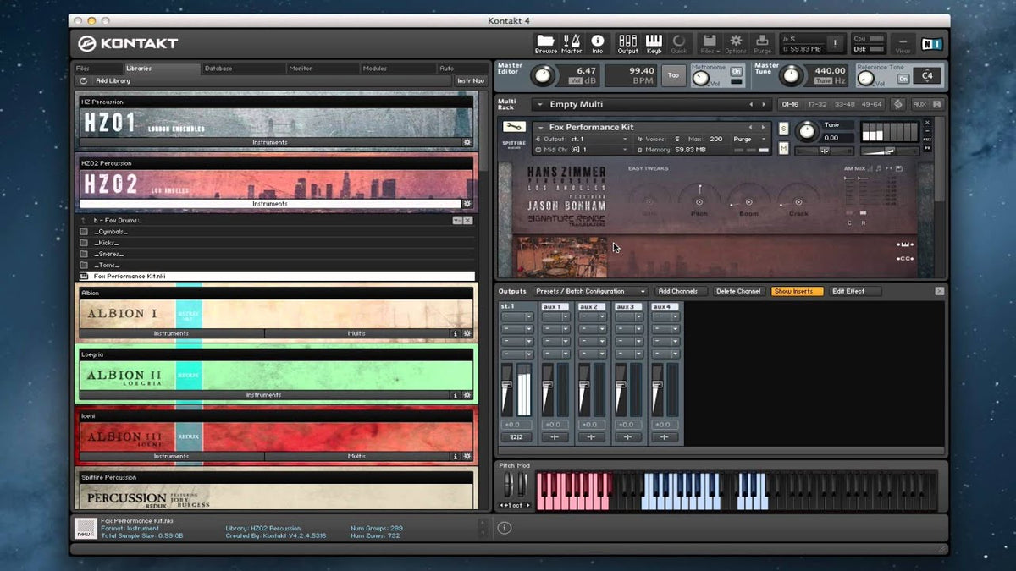Switch to the Database tab
This screenshot has width=1016, height=571.
tap(218, 68)
